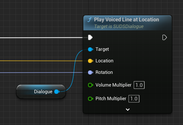Viewport: 183px width, 125px height.
Task: Click the Pitch Multiplier label
Action: tap(111, 99)
